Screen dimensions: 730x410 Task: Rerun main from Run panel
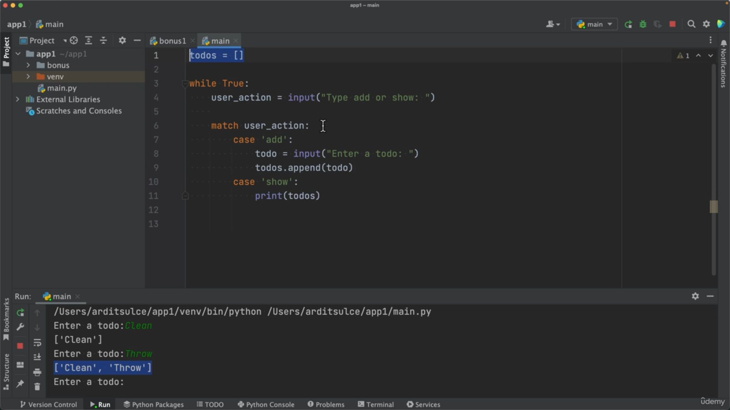20,313
